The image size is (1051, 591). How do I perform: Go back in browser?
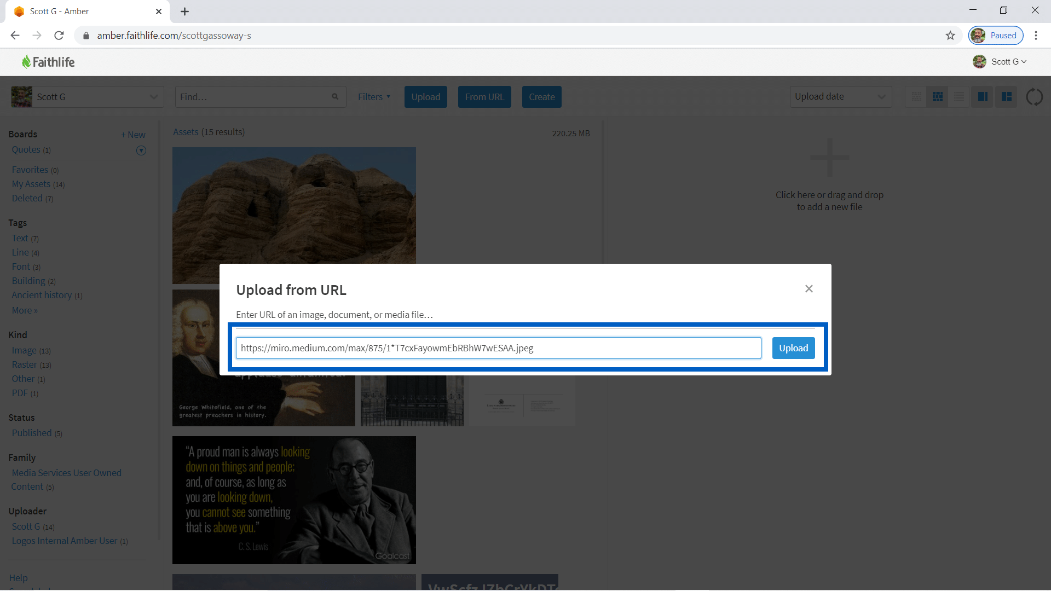click(15, 36)
